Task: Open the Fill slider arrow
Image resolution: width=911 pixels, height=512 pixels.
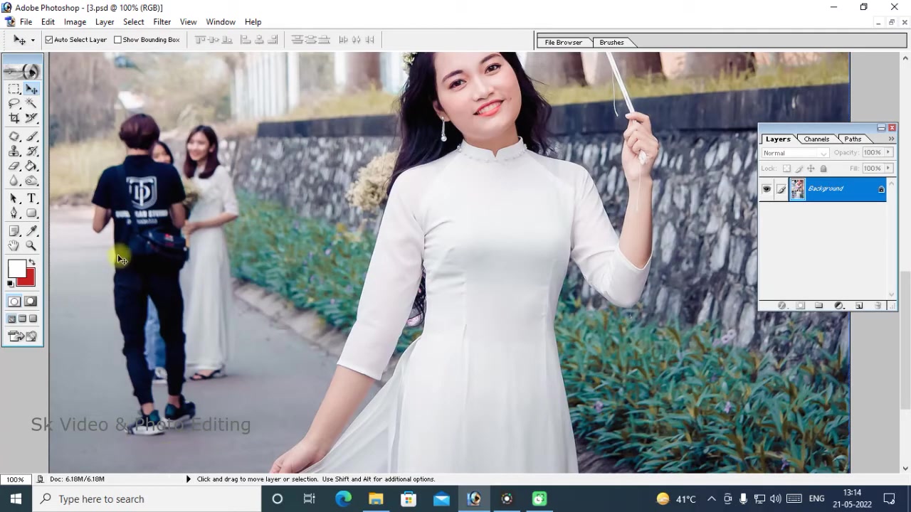Action: [888, 168]
